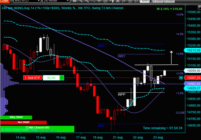Click the CLOSE label

click(180, 113)
